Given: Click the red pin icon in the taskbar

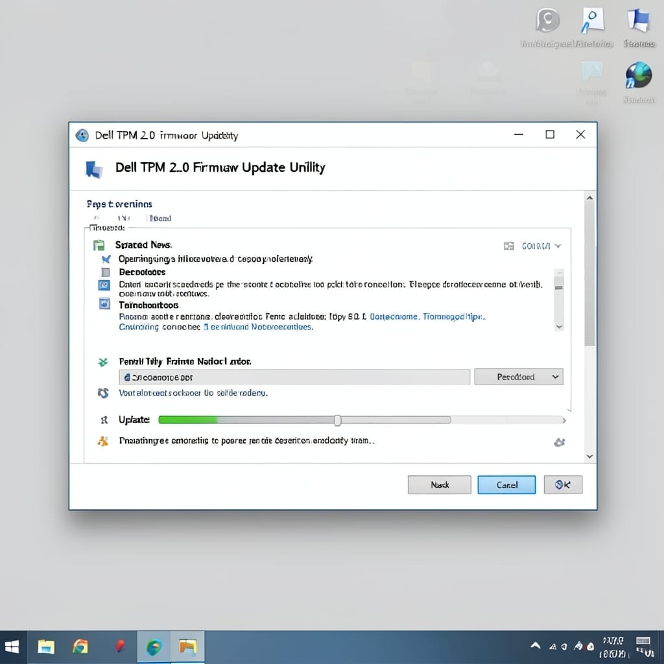Looking at the screenshot, I should pos(120,646).
